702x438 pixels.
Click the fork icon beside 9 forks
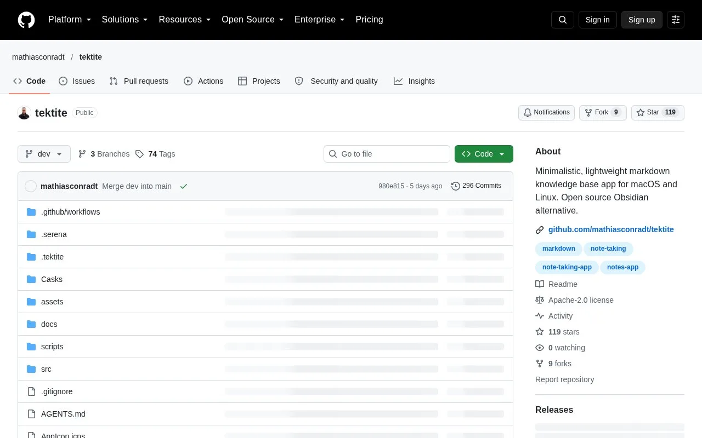540,364
